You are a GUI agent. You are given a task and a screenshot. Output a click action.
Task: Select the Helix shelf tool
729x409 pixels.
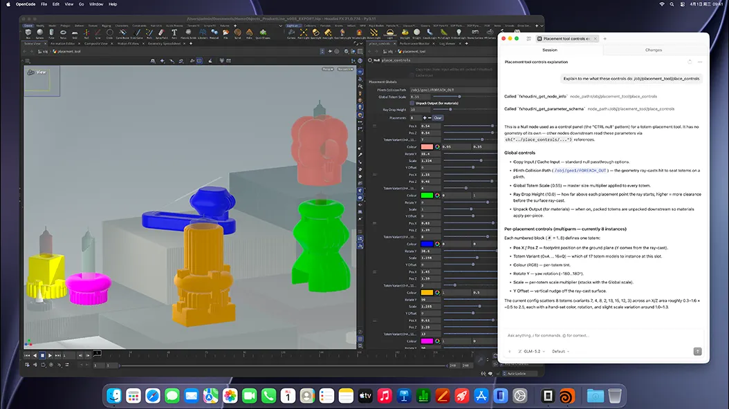click(x=249, y=35)
